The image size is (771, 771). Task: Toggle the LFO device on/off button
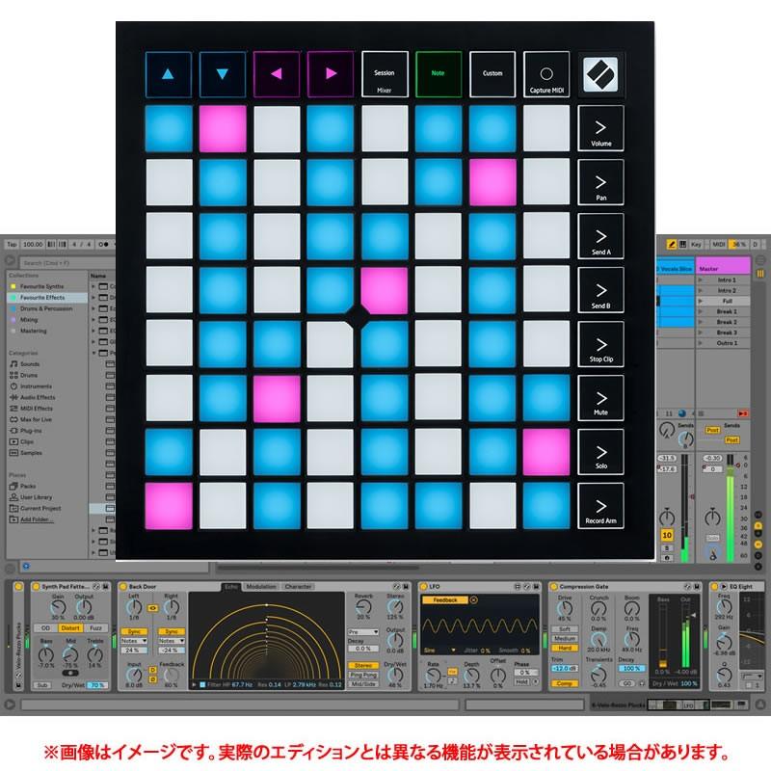[x=423, y=586]
